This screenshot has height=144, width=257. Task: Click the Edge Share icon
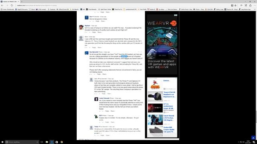pyautogui.click(x=250, y=5)
